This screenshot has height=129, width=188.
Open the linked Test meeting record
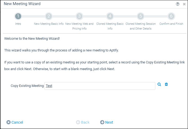tap(49, 86)
